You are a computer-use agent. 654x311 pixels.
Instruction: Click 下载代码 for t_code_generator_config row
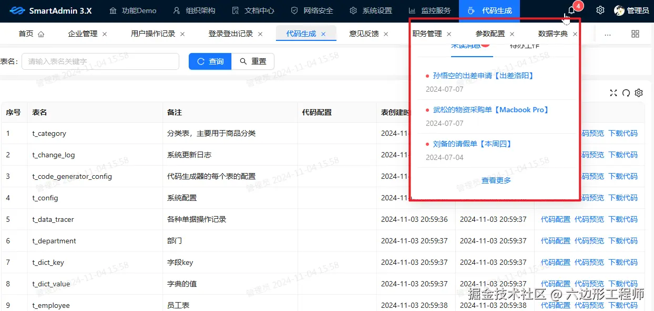click(x=623, y=176)
